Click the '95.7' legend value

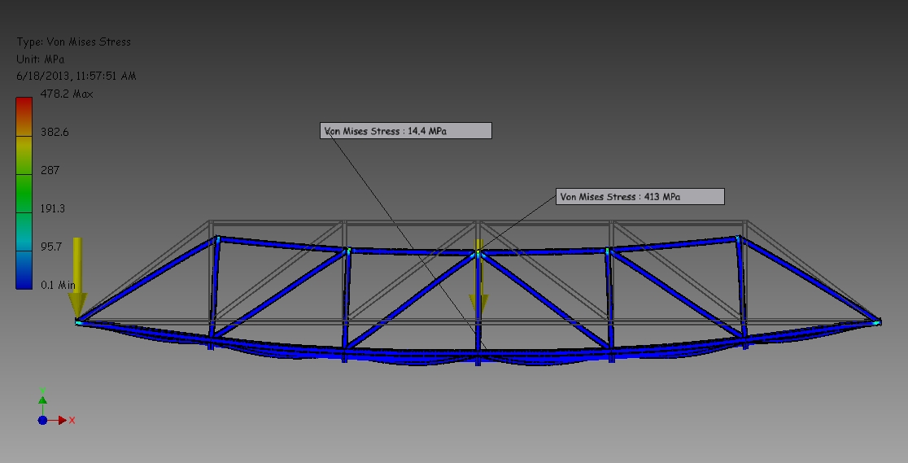point(51,247)
